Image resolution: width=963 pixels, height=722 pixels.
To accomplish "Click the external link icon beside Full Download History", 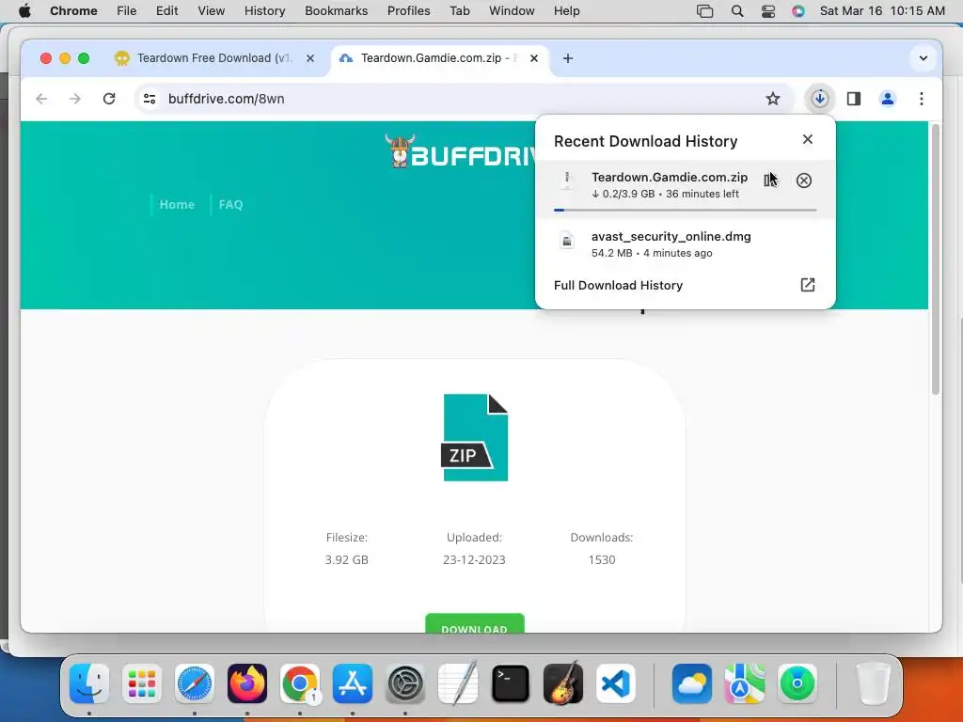I will click(807, 285).
